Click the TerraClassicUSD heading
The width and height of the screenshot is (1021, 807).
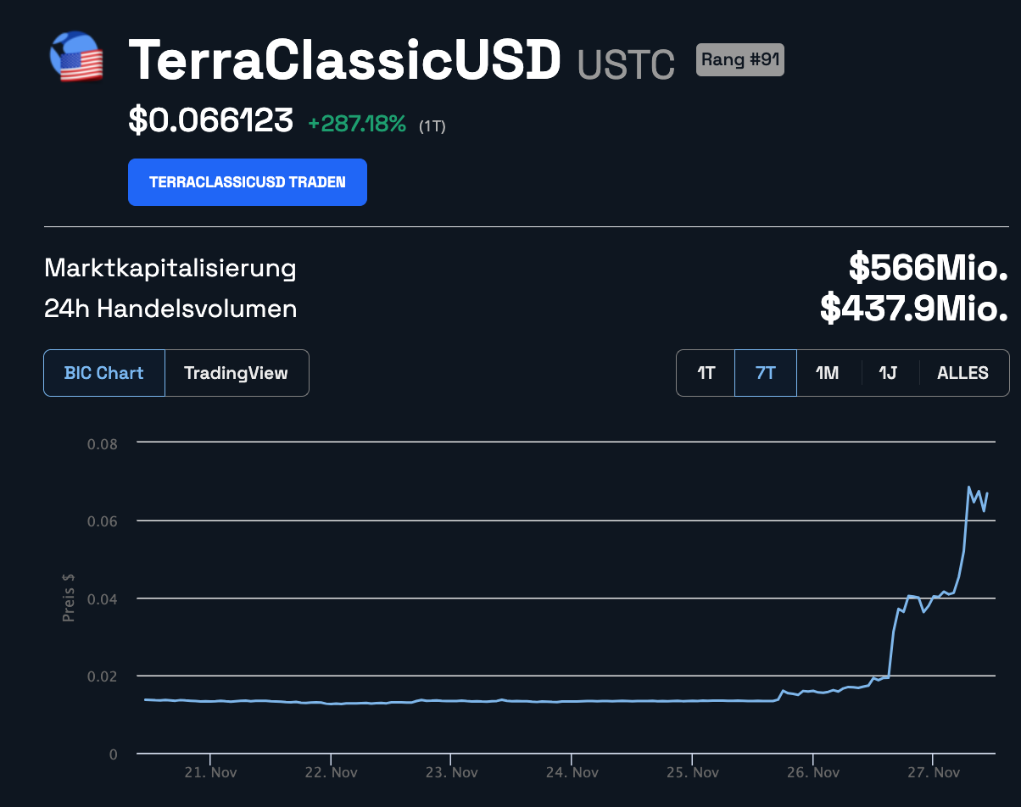coord(344,60)
